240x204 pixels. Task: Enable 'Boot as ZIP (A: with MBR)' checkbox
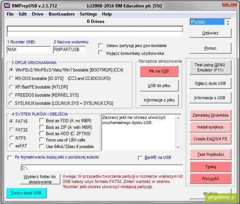42,127
